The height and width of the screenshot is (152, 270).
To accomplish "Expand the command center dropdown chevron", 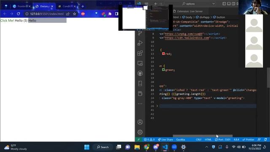I will point(214,4).
